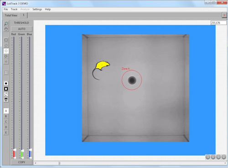The height and width of the screenshot is (168, 228).
Task: Pick the freehand polygon zone tool
Action: [6, 56]
